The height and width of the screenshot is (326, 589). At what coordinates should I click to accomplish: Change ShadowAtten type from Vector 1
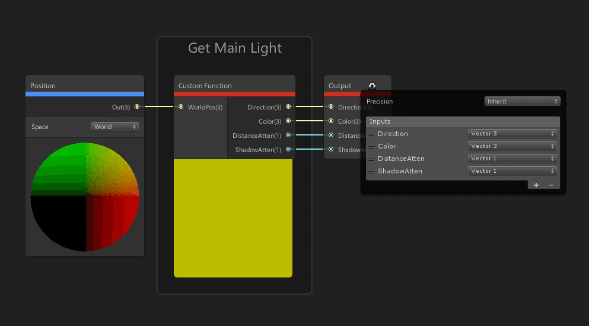pyautogui.click(x=512, y=171)
